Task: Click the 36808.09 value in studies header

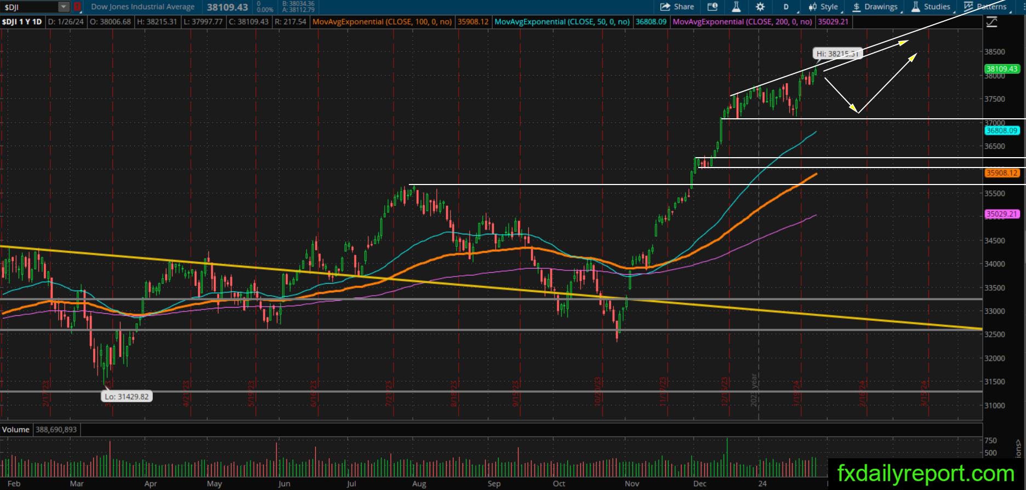Action: 651,22
